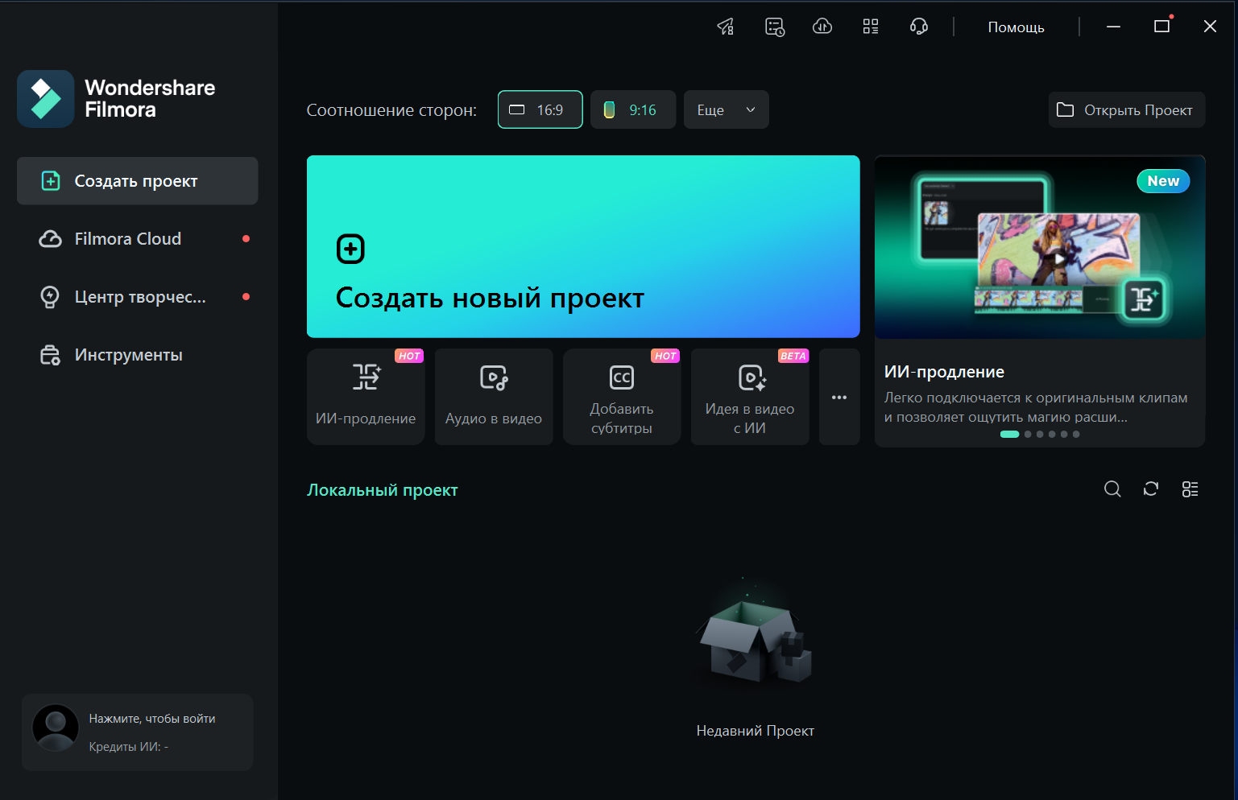Screen dimensions: 1238x800
Task: Click Нажмите, чтобы войти link
Action: point(152,719)
